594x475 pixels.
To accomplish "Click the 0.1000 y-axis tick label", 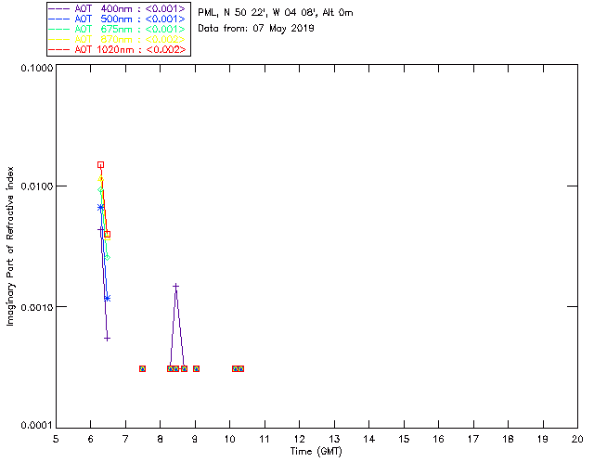I will (x=37, y=68).
